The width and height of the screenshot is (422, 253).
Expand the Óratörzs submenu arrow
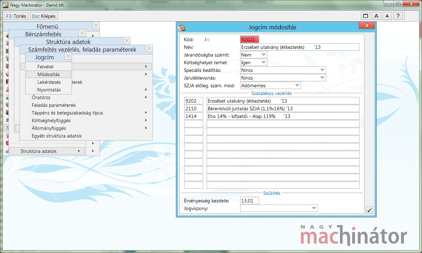coord(146,97)
